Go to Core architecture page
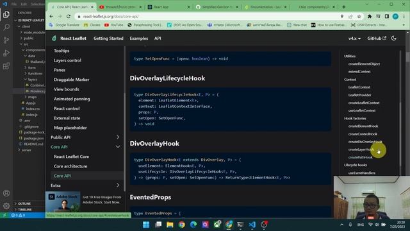The height and width of the screenshot is (231, 410). tap(70, 166)
